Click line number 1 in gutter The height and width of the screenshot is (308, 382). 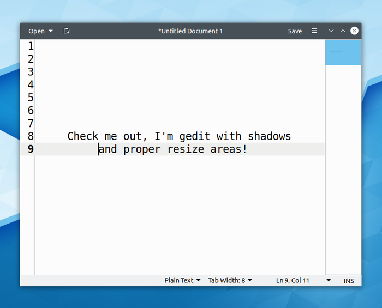click(31, 46)
